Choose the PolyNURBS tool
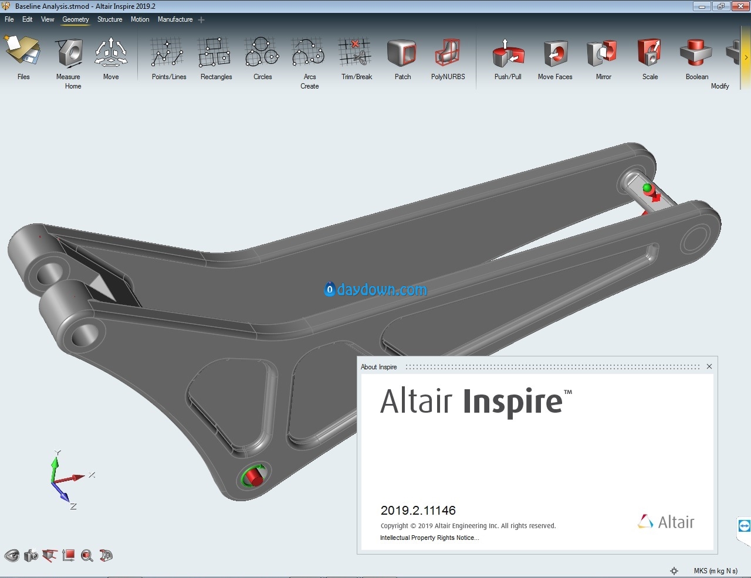This screenshot has height=578, width=751. [x=448, y=54]
